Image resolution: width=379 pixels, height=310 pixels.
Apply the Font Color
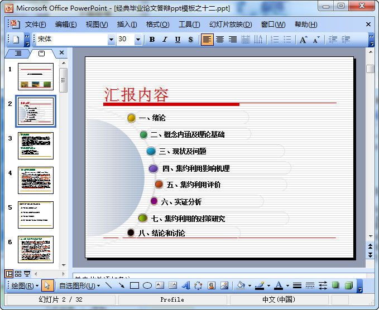click(279, 285)
